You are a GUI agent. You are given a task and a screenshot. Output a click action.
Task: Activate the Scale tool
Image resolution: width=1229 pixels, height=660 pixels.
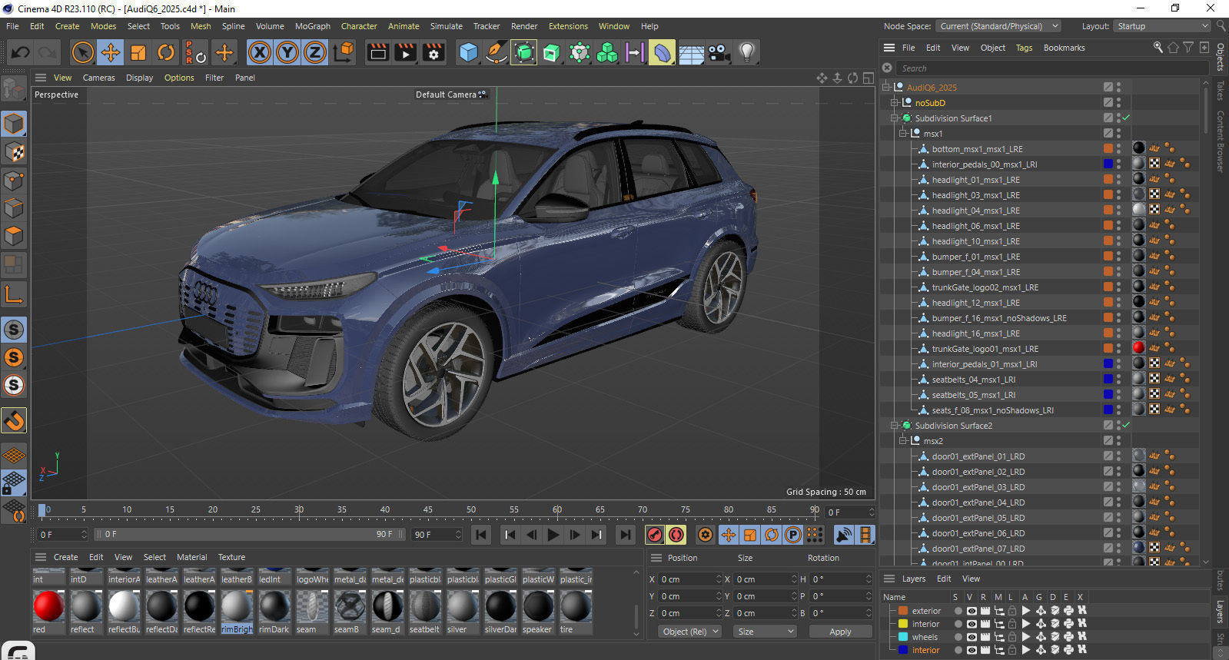pyautogui.click(x=138, y=52)
